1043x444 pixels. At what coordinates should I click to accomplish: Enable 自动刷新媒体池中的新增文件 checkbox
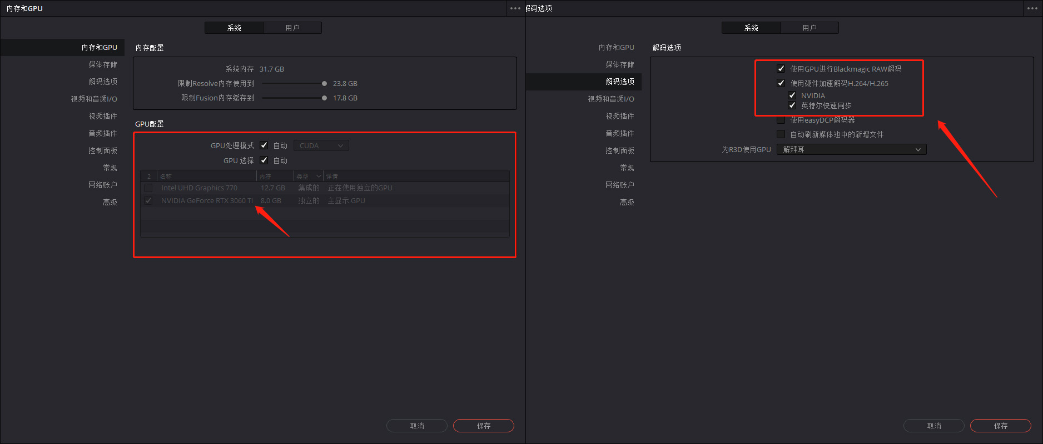pos(781,134)
